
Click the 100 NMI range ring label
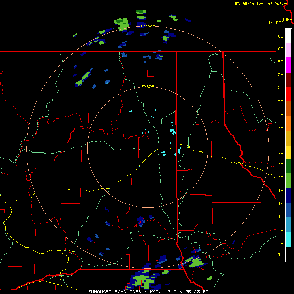148,26
